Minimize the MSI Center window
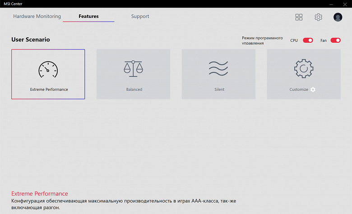352x214 pixels. click(x=331, y=4)
